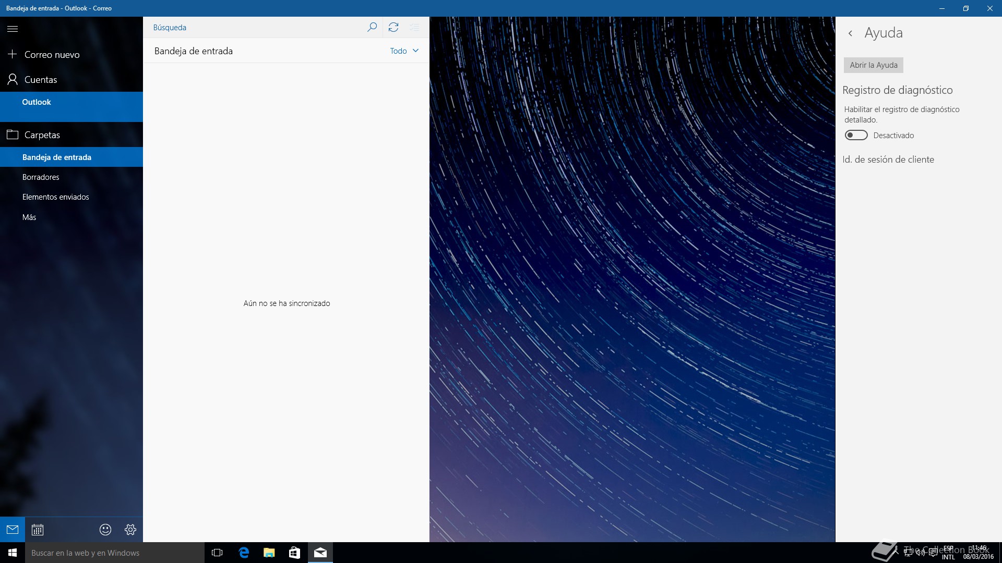This screenshot has height=563, width=1002.
Task: Compose with Correo nuevo
Action: [x=52, y=55]
